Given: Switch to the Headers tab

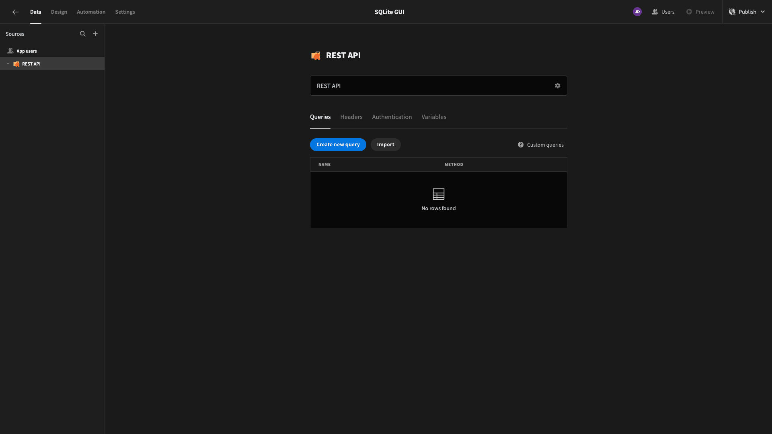Looking at the screenshot, I should click(351, 117).
